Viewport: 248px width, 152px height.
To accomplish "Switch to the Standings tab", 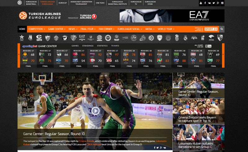I will tap(88, 46).
